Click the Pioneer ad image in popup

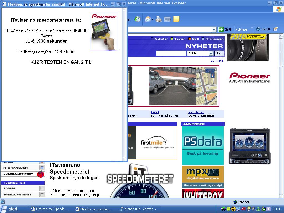(x=104, y=32)
